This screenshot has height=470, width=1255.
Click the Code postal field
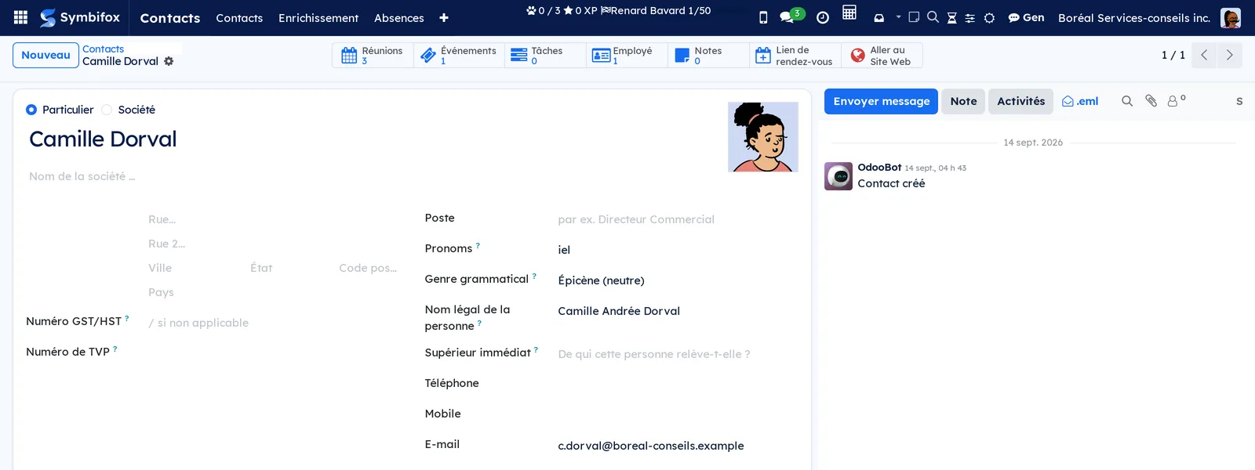371,268
